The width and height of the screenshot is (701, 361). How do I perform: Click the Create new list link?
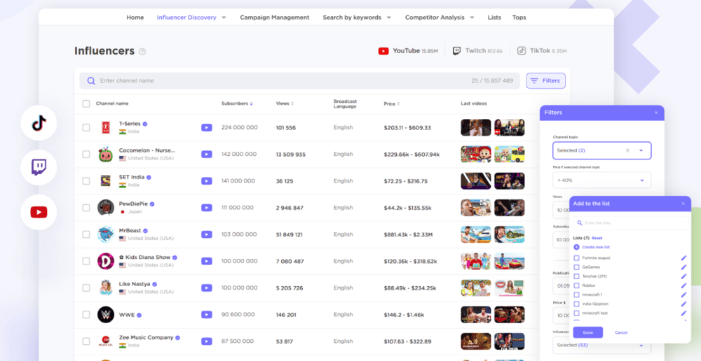597,247
